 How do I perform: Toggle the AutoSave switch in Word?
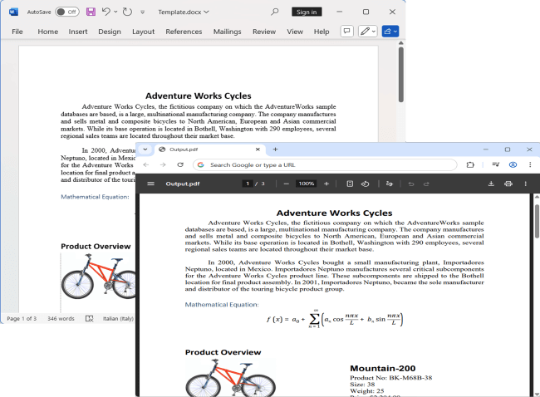pos(67,12)
